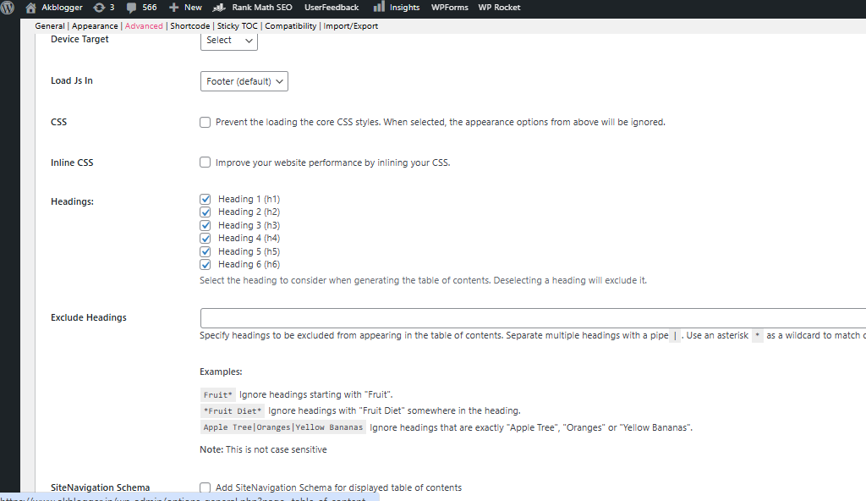Viewport: 866px width, 501px height.
Task: Enable Prevent loading core CSS checkbox
Action: 205,122
